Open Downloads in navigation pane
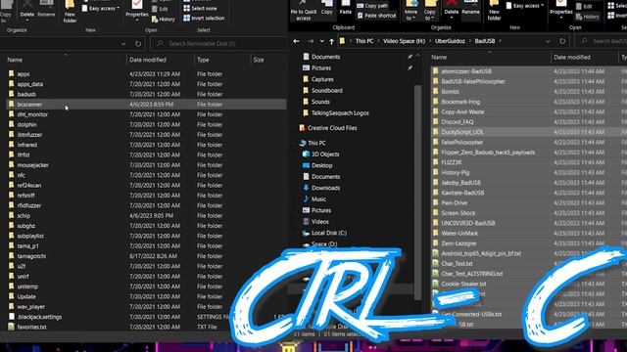Viewport: 627px width, 352px height. pyautogui.click(x=321, y=188)
